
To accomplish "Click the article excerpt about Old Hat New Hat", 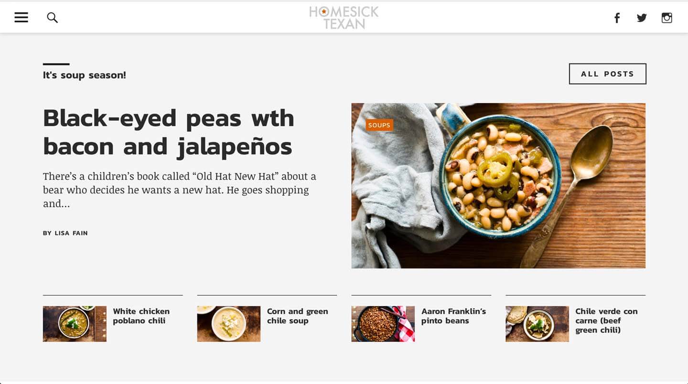I will tap(180, 190).
